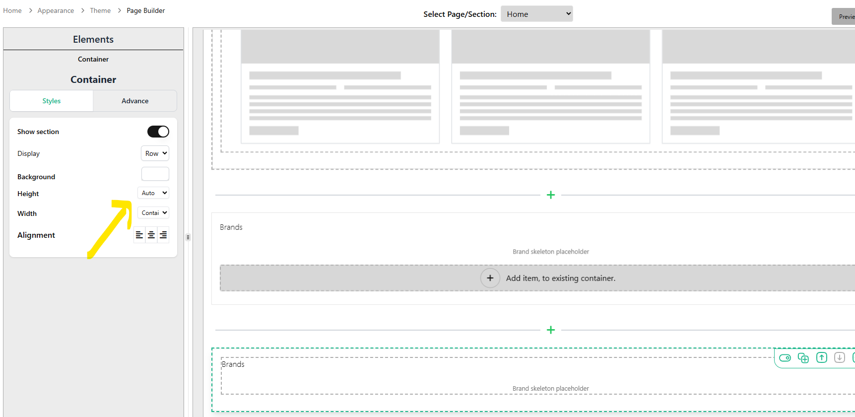855x417 pixels.
Task: Align content center
Action: (x=151, y=235)
